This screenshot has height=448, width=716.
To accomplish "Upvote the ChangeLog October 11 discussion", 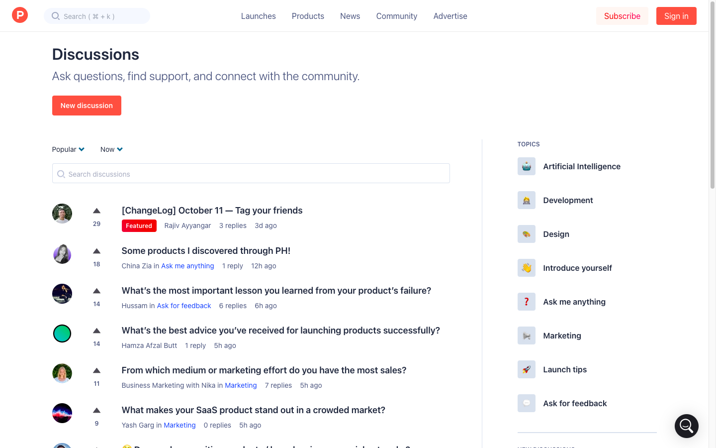I will (x=97, y=211).
